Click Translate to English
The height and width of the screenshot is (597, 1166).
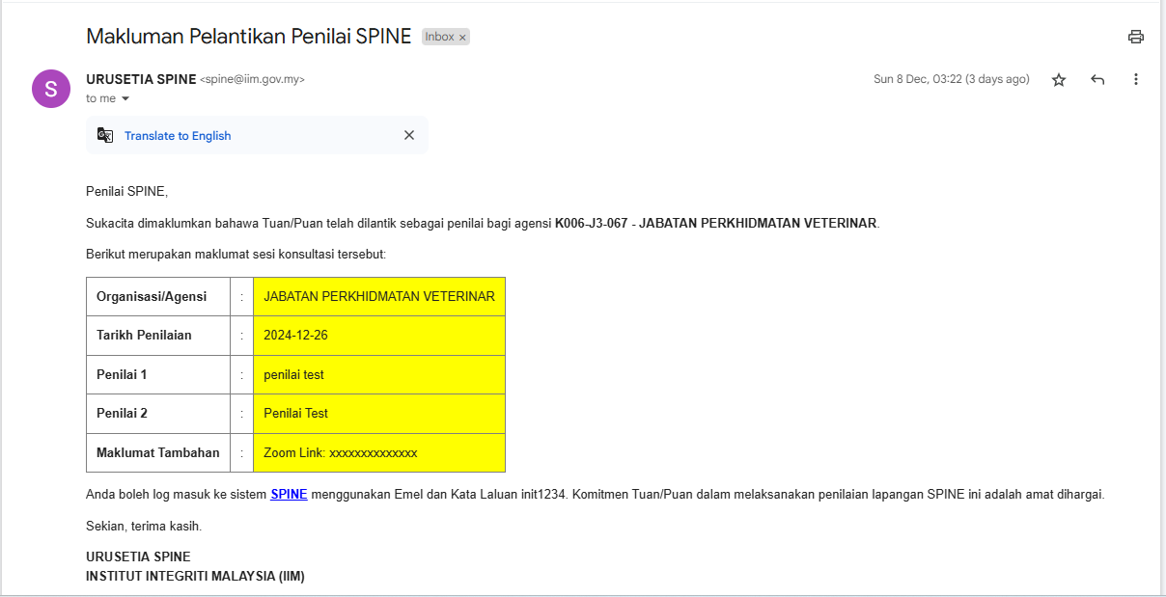click(178, 136)
